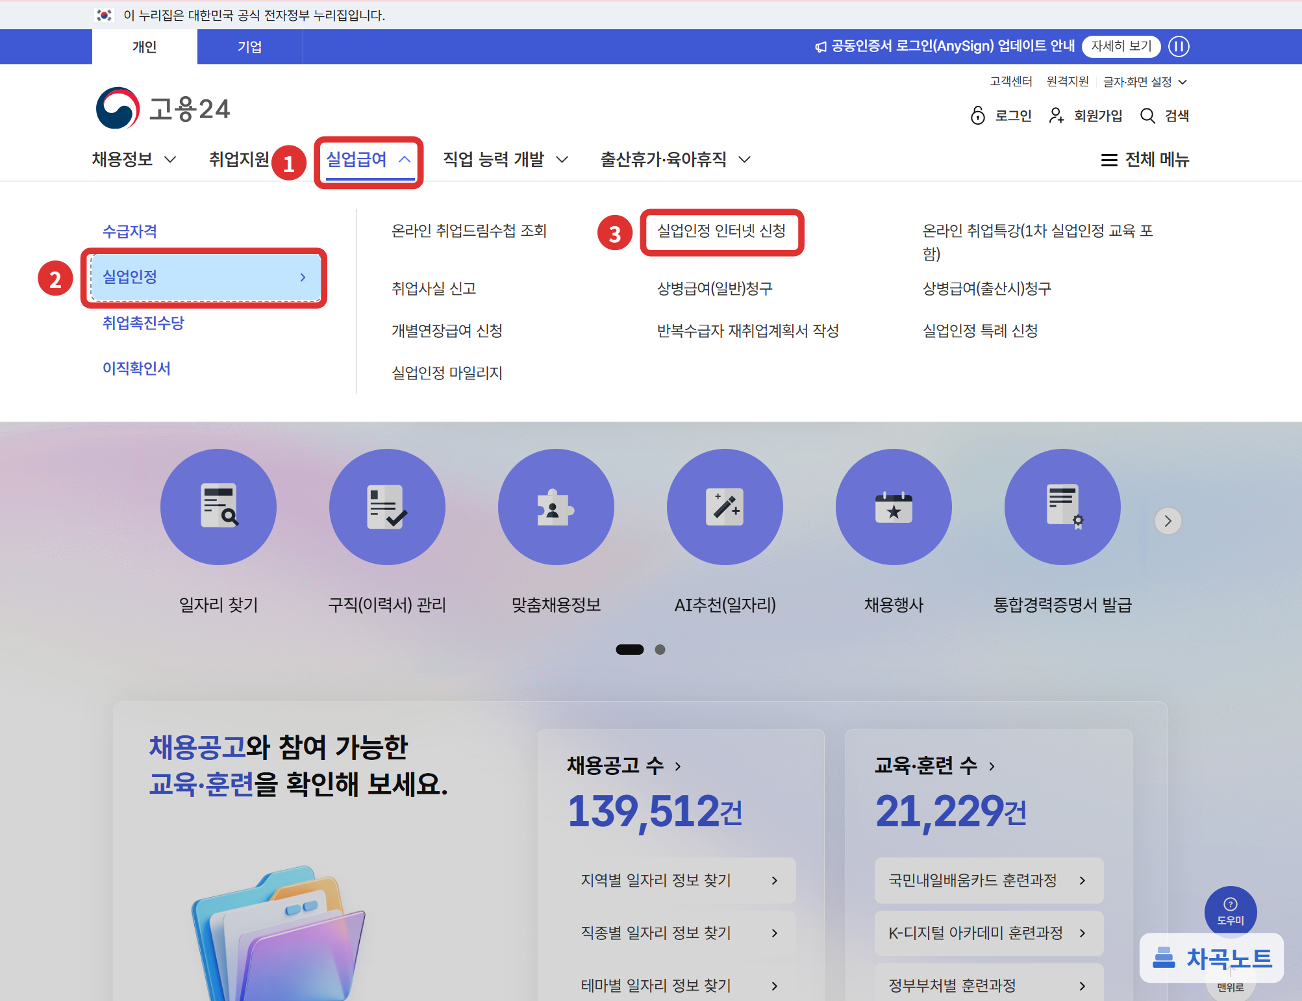This screenshot has width=1302, height=1001.
Task: Collapse the 실업급여 menu
Action: [368, 159]
